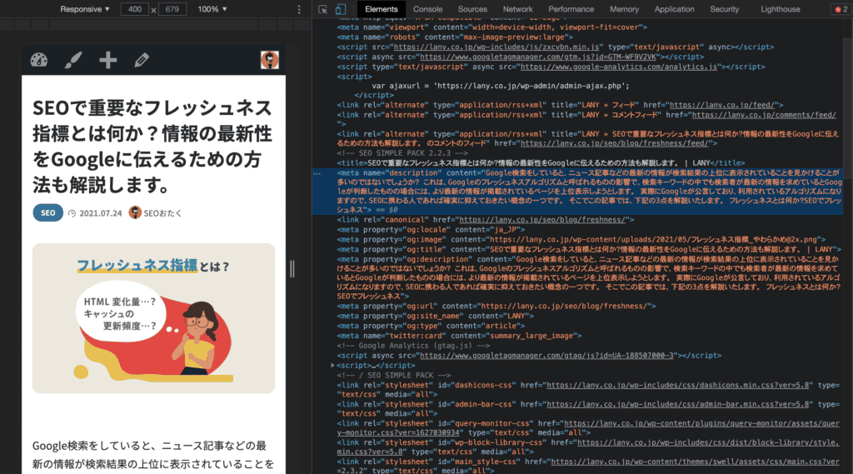Image resolution: width=853 pixels, height=474 pixels.
Task: Open the seo/blog/freshness/feed/ link
Action: (615, 143)
